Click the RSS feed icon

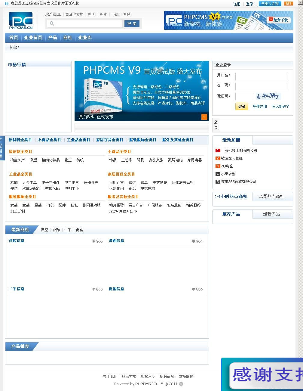point(288,4)
